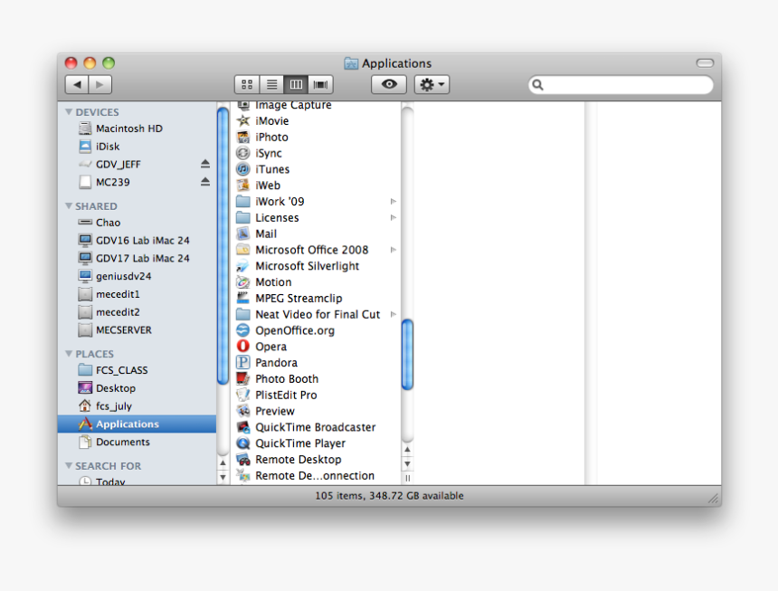Click the Remote Desktop icon
This screenshot has width=778, height=591.
(242, 460)
